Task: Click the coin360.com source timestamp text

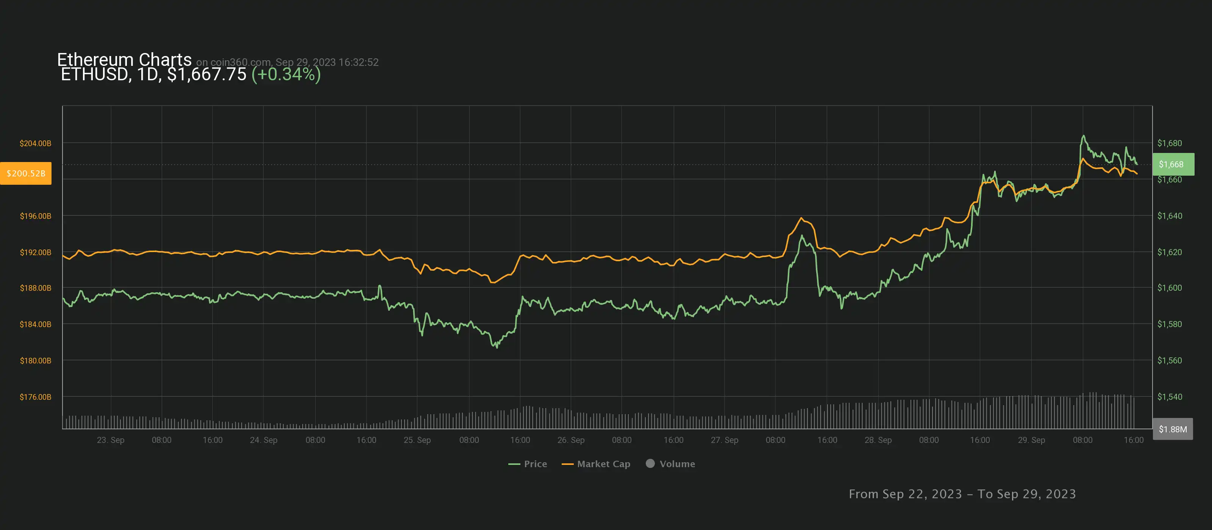Action: point(287,62)
